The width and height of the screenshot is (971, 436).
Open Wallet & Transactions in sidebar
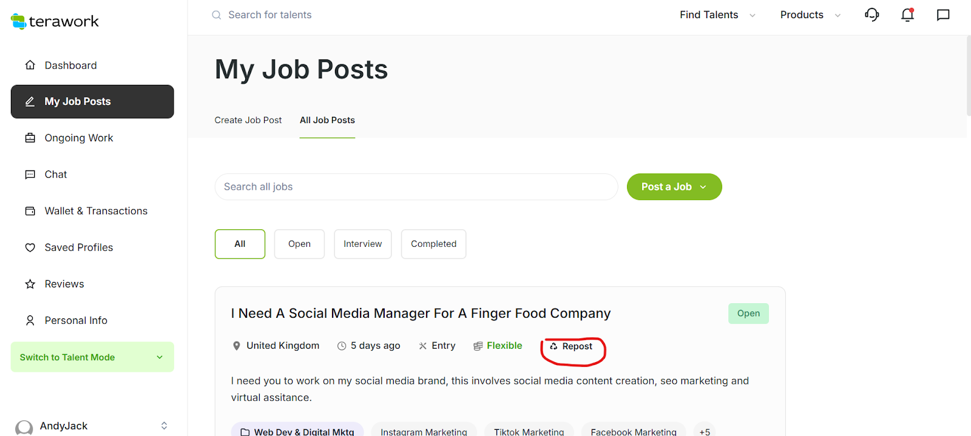click(x=96, y=211)
